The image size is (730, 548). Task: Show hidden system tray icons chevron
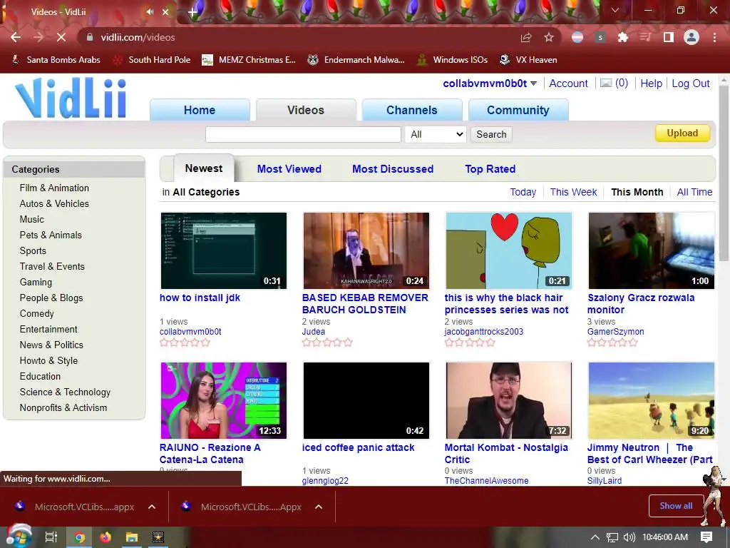[x=595, y=537]
